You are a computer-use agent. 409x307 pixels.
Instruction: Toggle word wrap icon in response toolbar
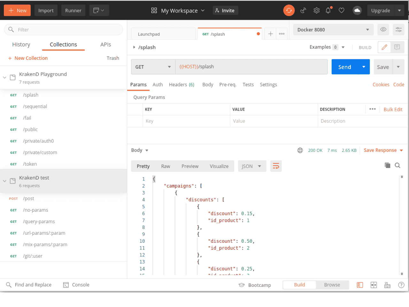point(276,166)
